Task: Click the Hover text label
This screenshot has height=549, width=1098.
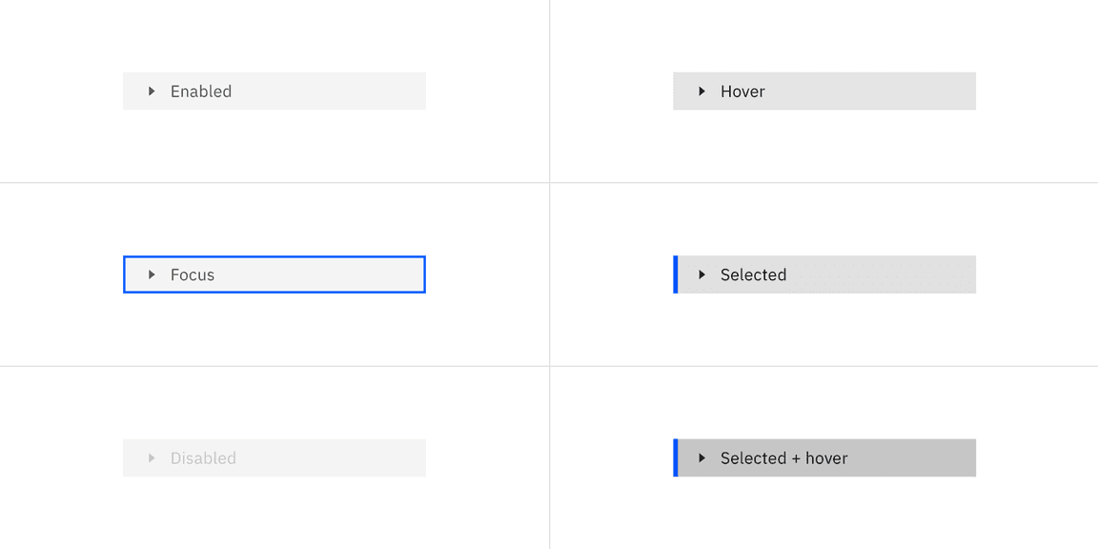Action: pos(742,91)
